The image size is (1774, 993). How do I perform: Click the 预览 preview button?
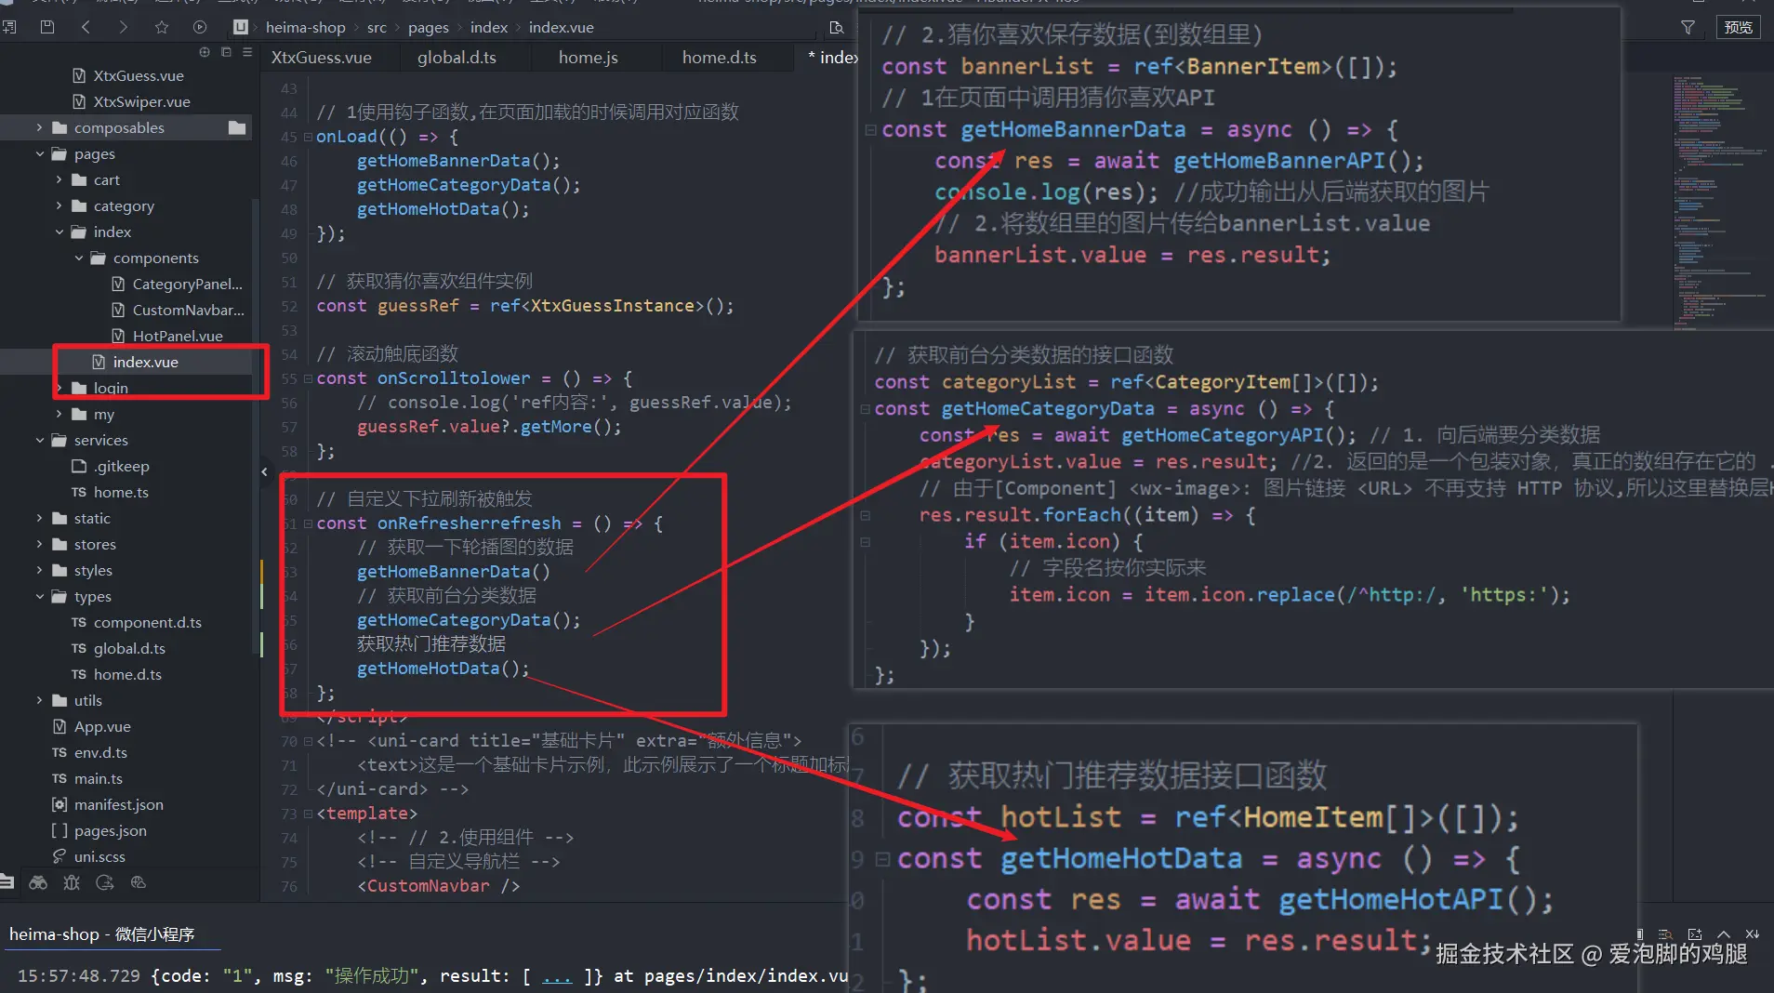(1738, 27)
